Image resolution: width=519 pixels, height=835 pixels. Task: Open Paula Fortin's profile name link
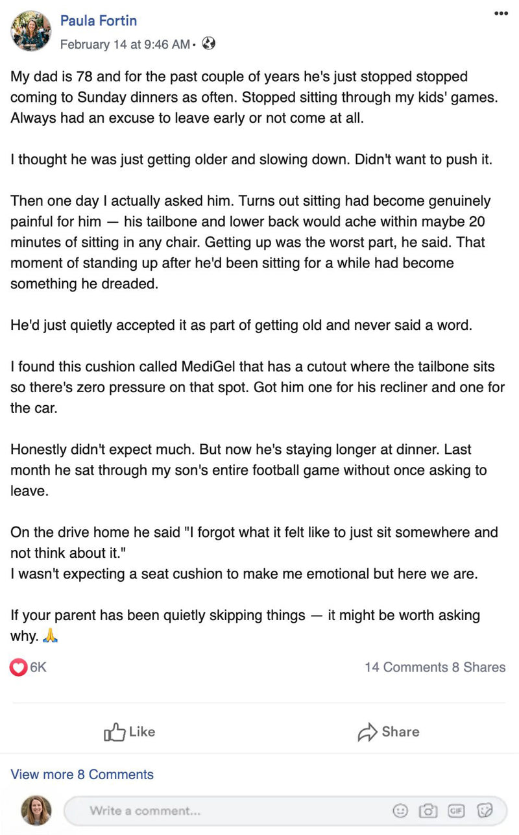pyautogui.click(x=99, y=21)
